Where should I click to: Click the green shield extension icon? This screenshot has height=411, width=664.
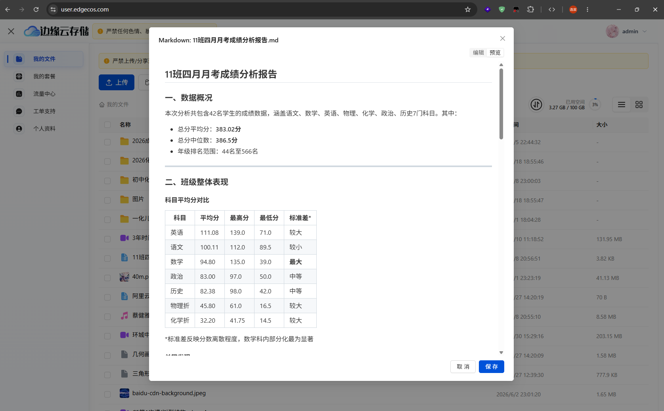[502, 10]
